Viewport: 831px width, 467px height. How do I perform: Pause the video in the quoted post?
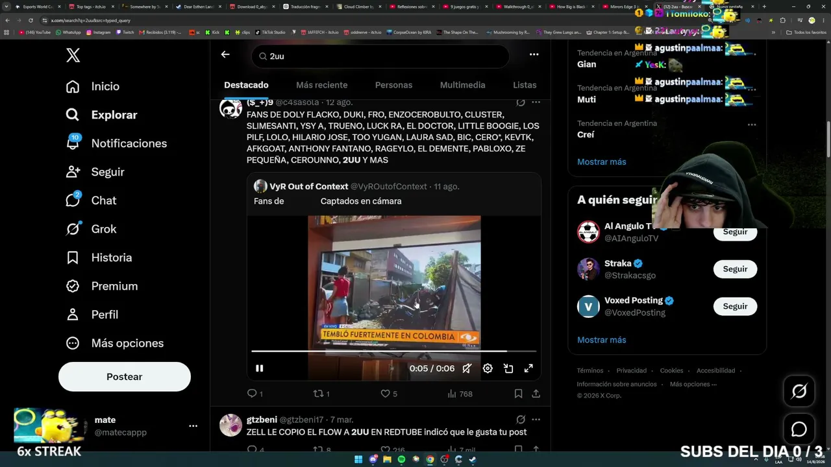point(259,368)
